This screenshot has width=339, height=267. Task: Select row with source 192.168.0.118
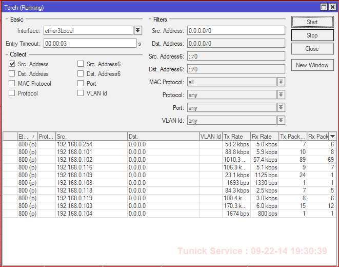[x=169, y=190]
